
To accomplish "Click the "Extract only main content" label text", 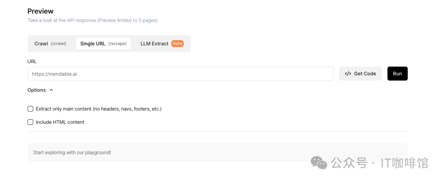I will tap(98, 109).
